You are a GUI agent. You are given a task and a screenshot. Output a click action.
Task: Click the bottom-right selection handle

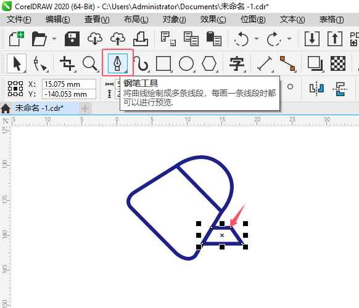(246, 247)
